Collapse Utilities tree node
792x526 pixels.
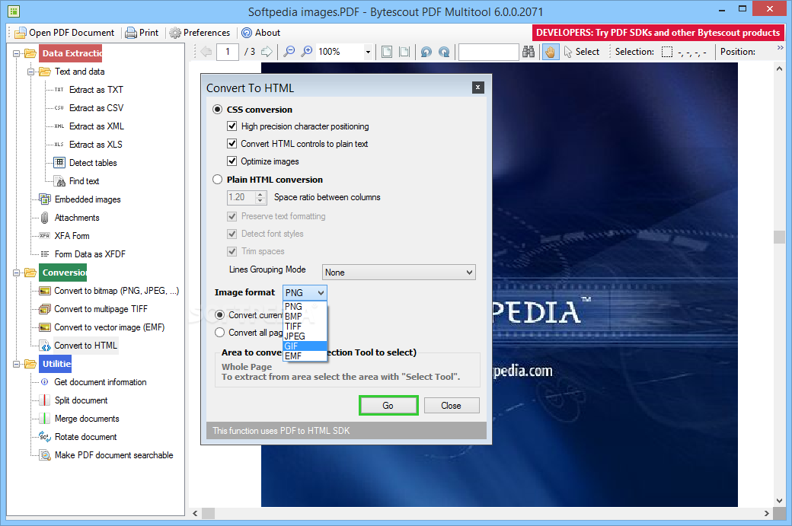pyautogui.click(x=16, y=364)
